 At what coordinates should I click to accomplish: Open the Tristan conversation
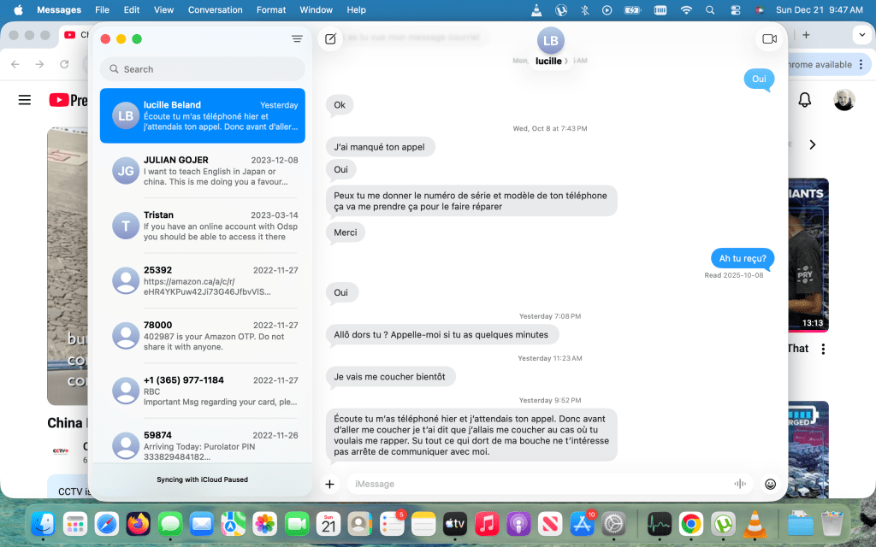coord(202,226)
